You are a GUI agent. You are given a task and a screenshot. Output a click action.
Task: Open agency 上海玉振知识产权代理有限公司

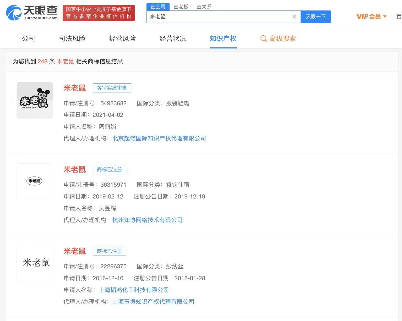pos(153,302)
